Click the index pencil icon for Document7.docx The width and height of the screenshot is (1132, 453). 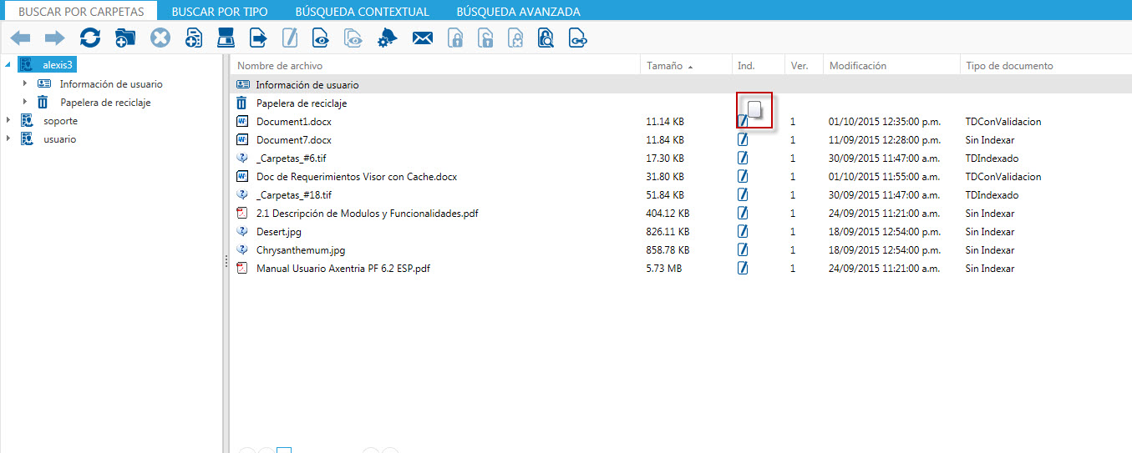coord(743,140)
